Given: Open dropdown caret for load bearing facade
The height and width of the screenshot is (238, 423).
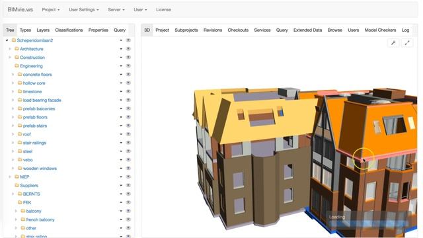Looking at the screenshot, I should tap(121, 100).
